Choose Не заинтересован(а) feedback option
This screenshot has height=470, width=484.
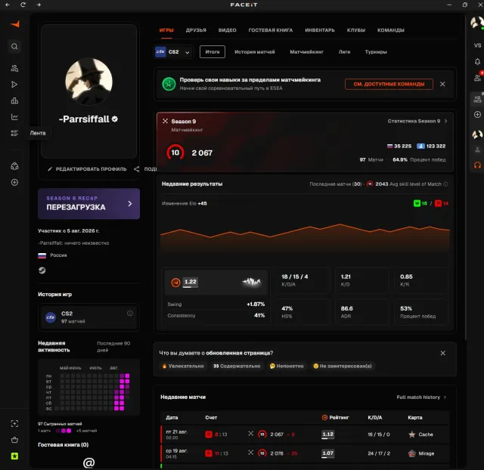[343, 366]
